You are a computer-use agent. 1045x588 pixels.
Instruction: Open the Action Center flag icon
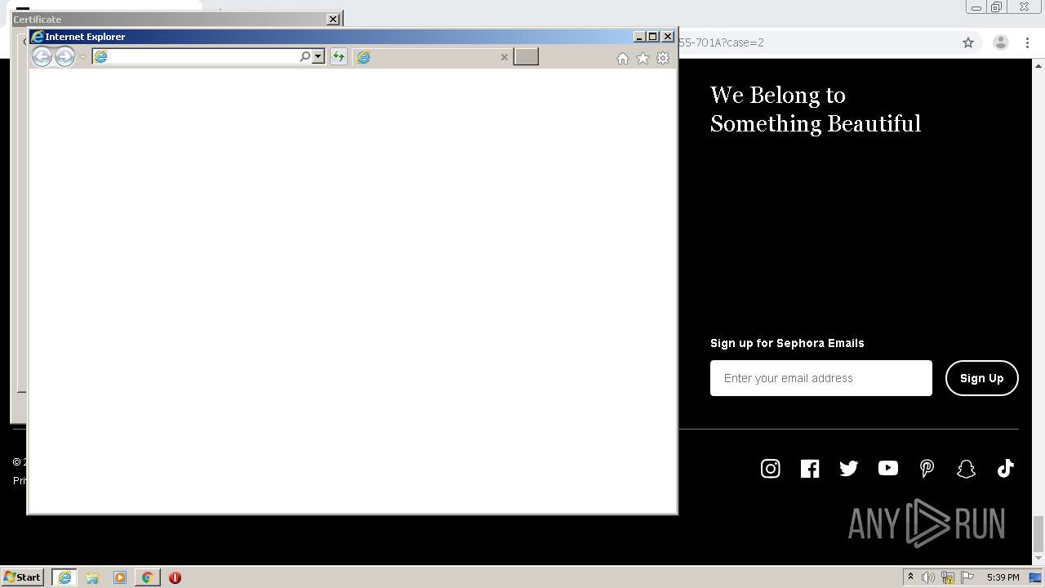click(967, 577)
